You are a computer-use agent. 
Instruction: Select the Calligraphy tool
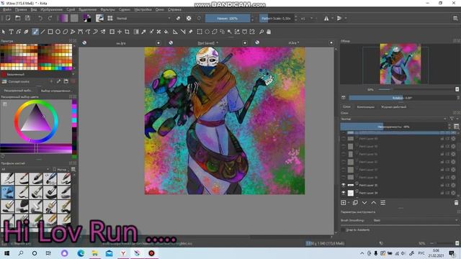26,32
